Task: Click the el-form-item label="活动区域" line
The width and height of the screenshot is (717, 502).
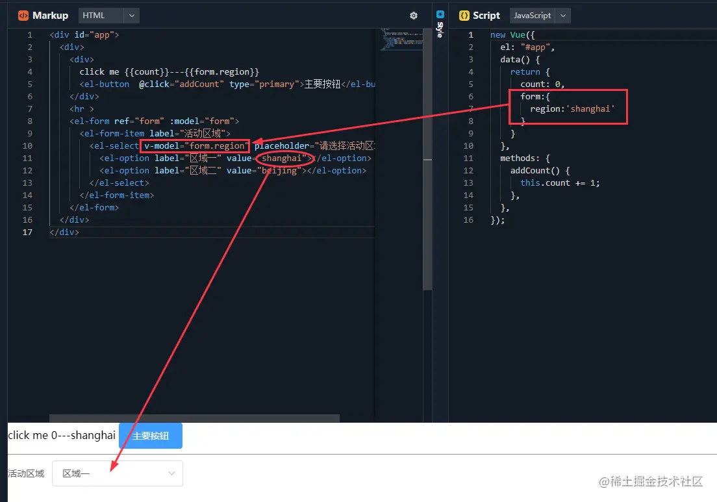Action: (x=155, y=134)
